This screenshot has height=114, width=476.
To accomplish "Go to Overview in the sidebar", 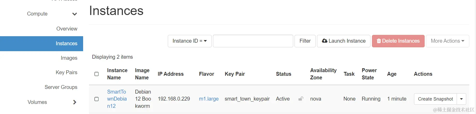I will coord(67,29).
